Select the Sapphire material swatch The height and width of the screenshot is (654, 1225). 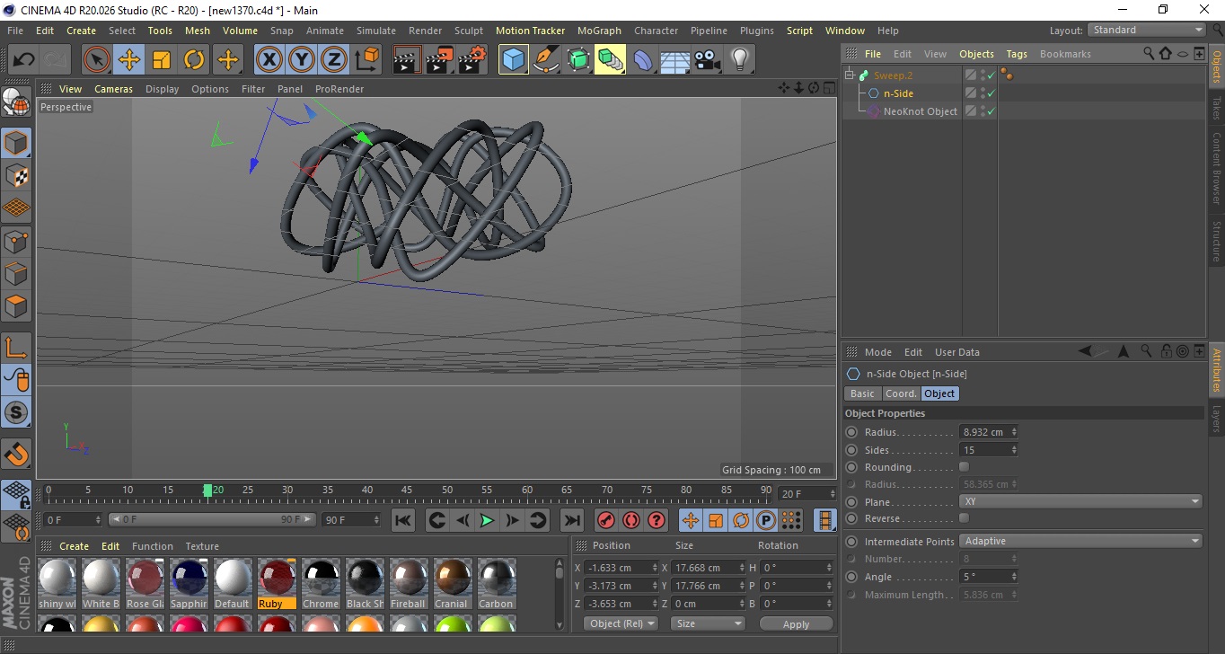(189, 583)
